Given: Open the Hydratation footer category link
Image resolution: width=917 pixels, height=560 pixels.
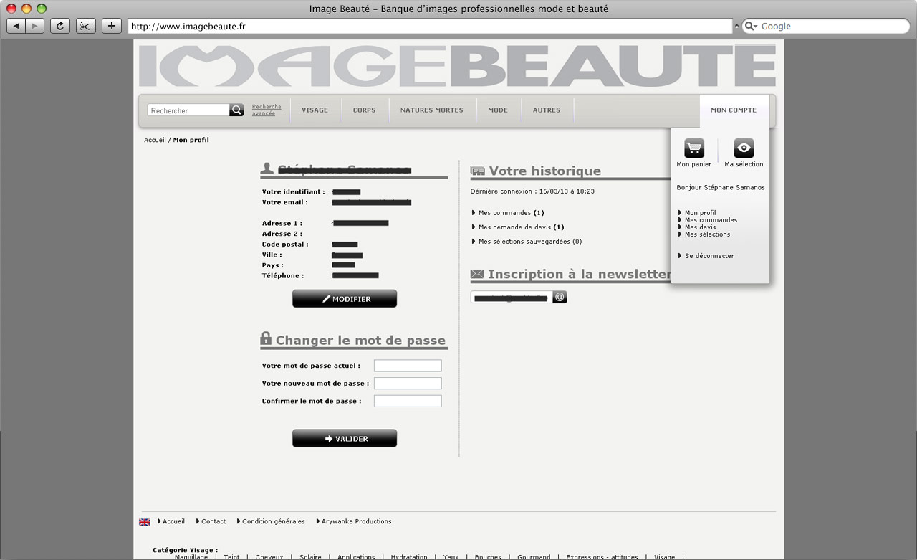Looking at the screenshot, I should (409, 557).
